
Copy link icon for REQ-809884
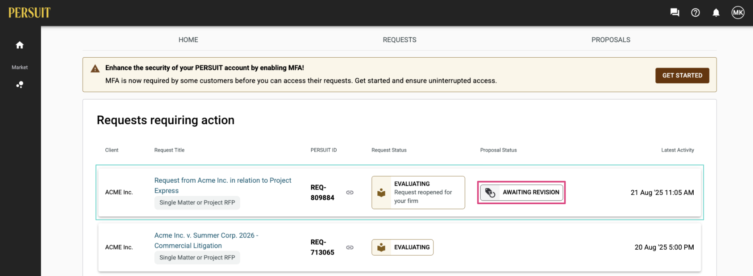[x=350, y=192]
